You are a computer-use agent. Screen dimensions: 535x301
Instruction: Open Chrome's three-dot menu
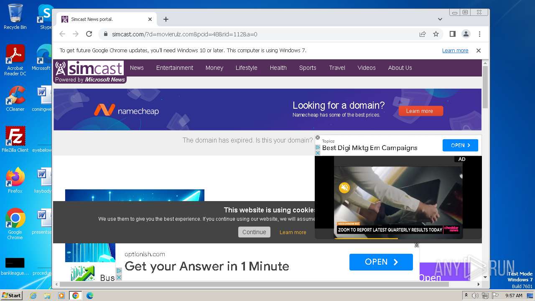pyautogui.click(x=479, y=34)
